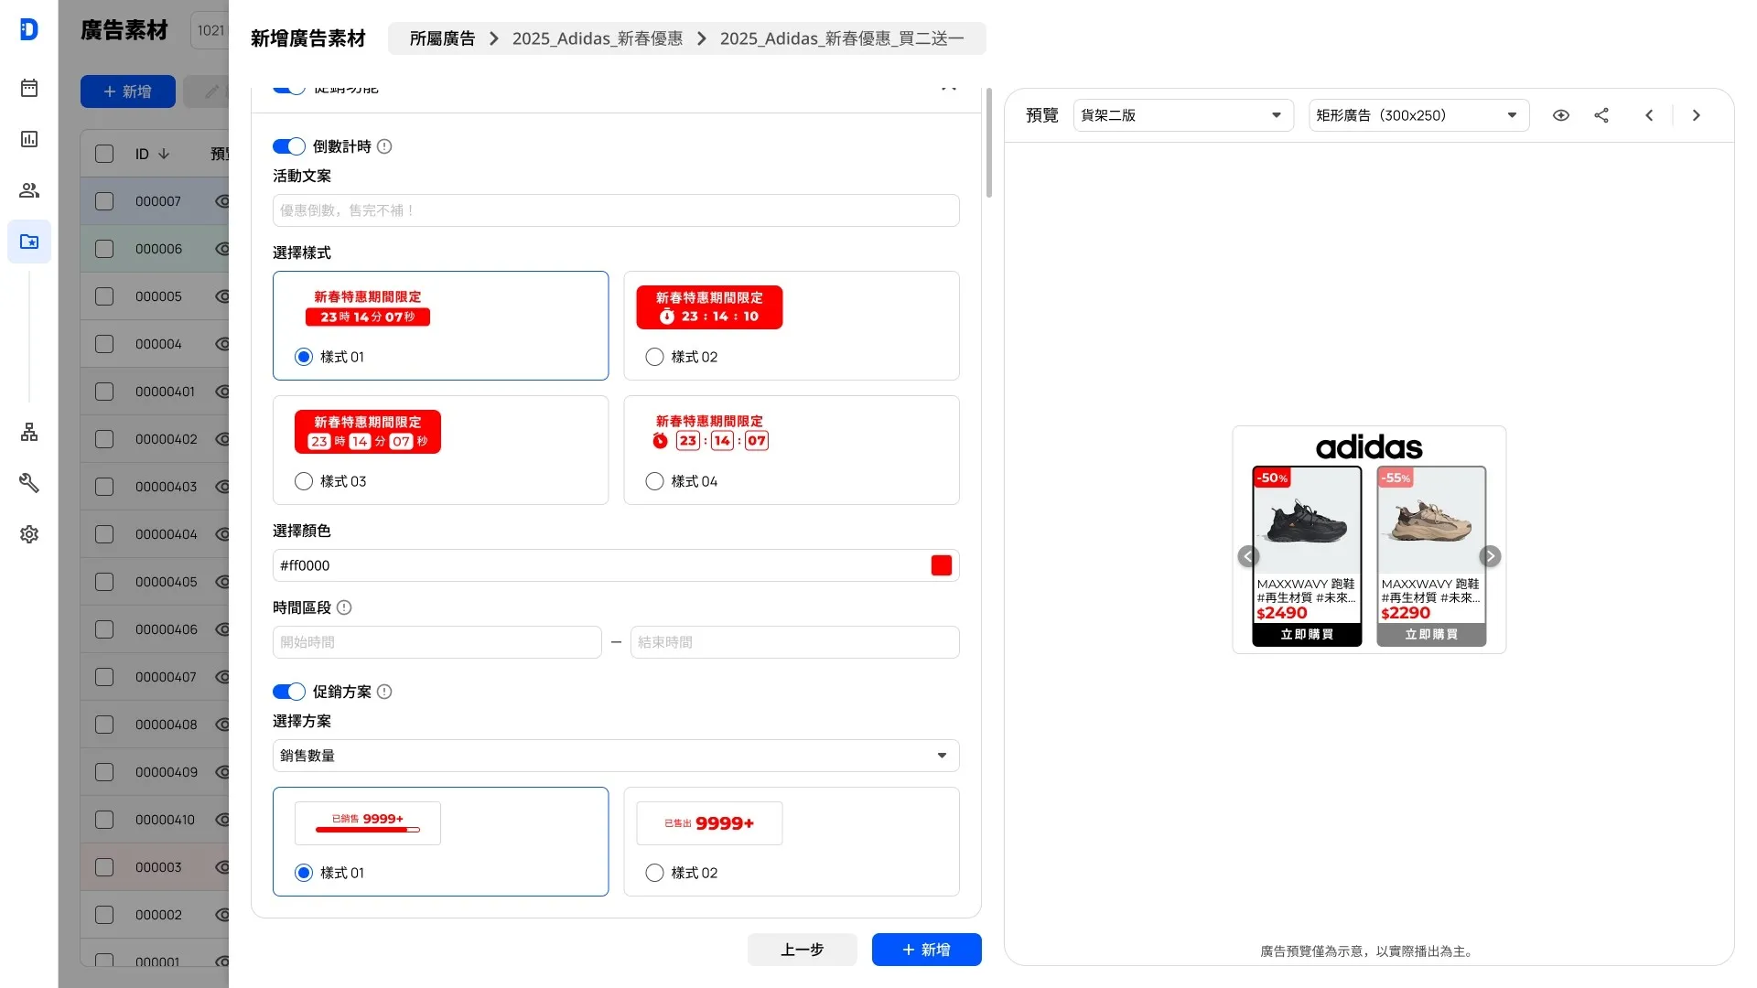This screenshot has height=988, width=1757.
Task: Click the 結束時間 field
Action: 795,642
